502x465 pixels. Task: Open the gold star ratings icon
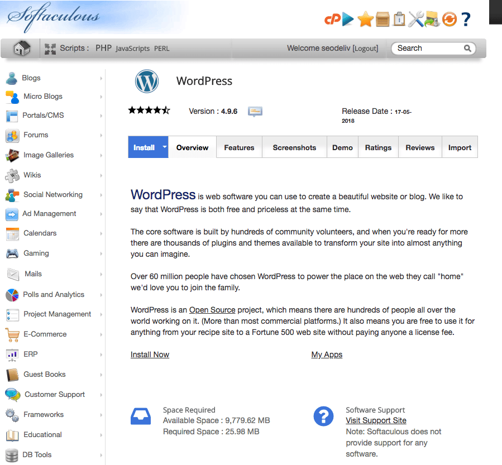point(365,19)
